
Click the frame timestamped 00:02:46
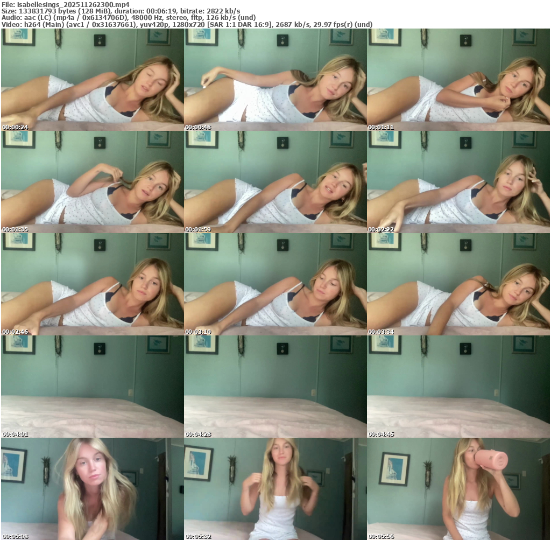[93, 284]
